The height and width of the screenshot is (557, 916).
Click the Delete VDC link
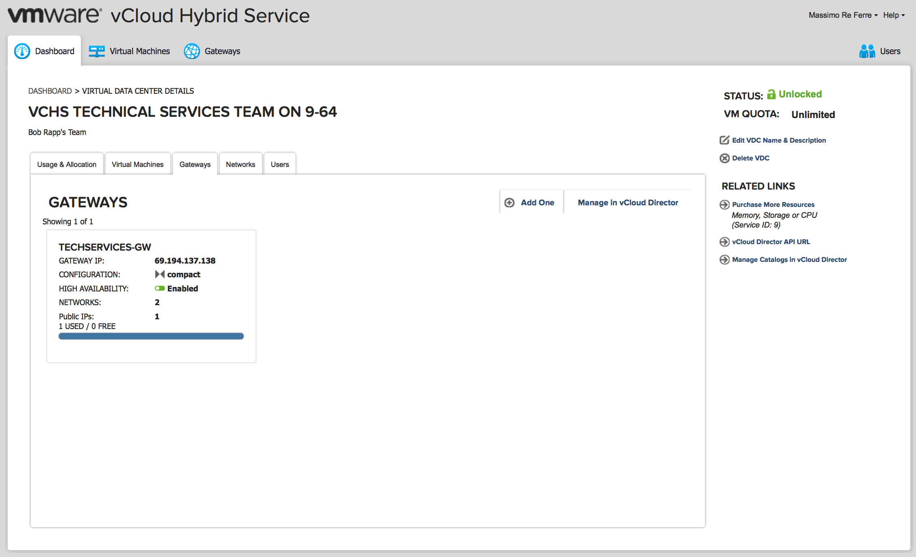click(x=751, y=158)
